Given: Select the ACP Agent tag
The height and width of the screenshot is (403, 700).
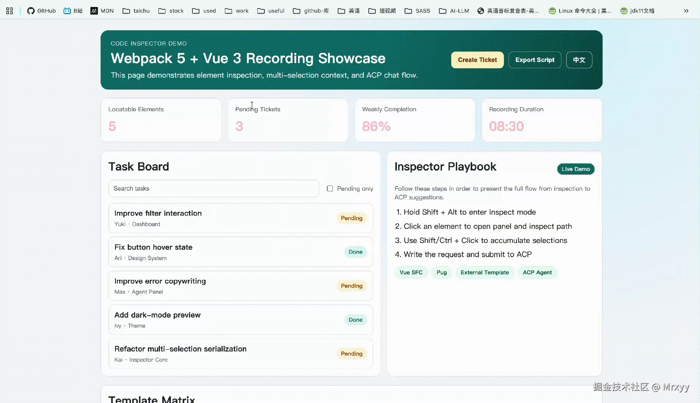Looking at the screenshot, I should click(537, 272).
